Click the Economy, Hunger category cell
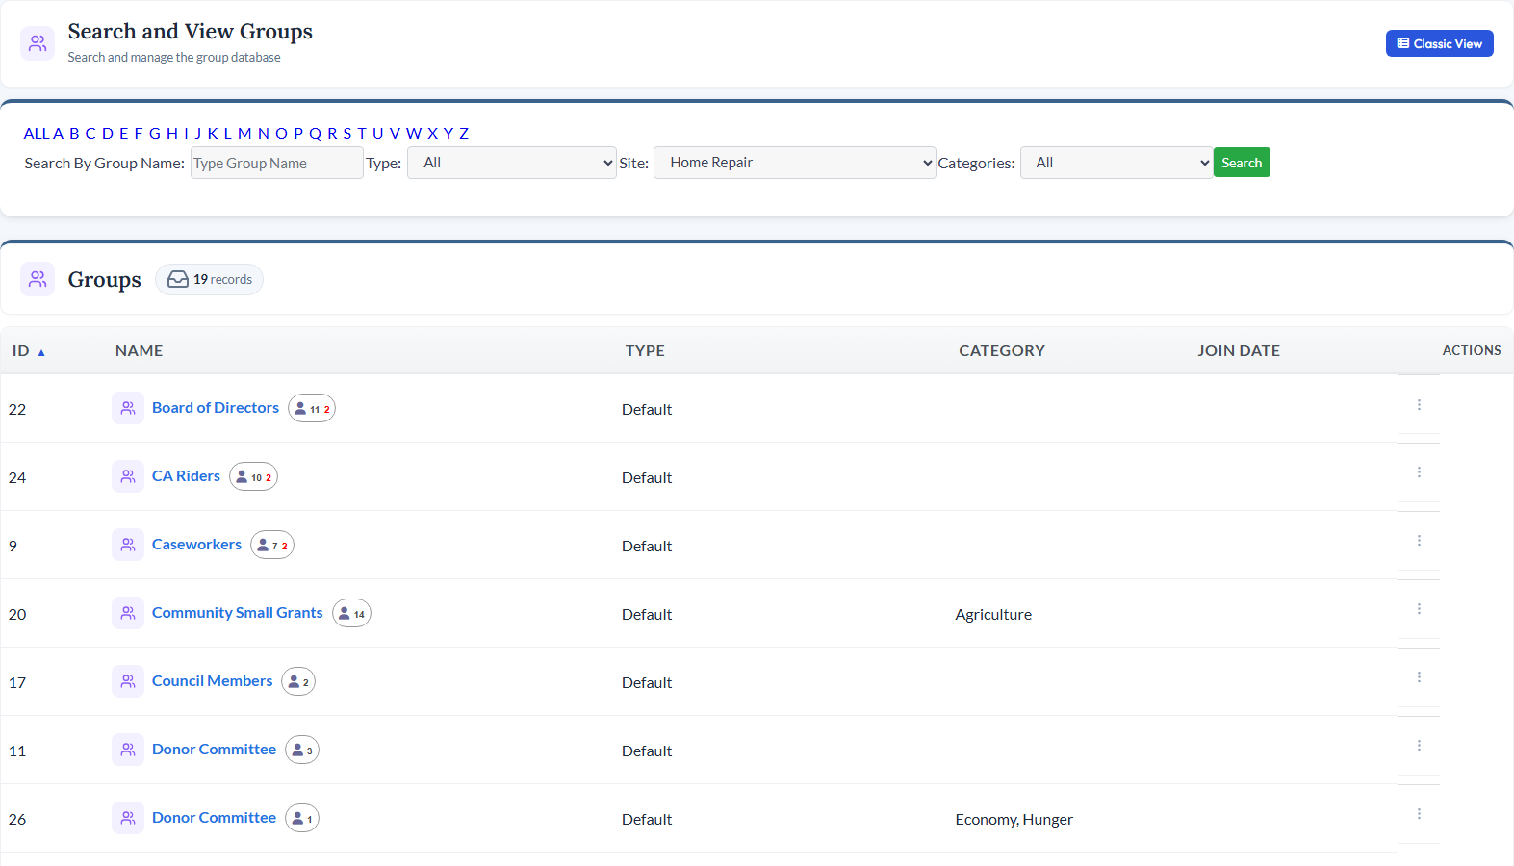 coord(1014,820)
